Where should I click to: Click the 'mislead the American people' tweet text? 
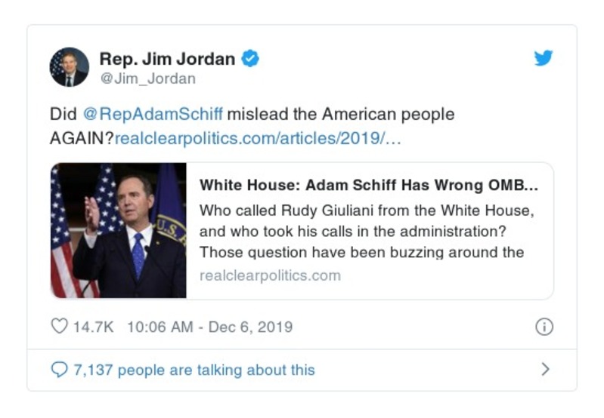pos(341,115)
